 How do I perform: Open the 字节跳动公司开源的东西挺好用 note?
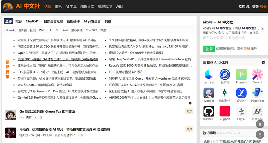(x=240, y=141)
